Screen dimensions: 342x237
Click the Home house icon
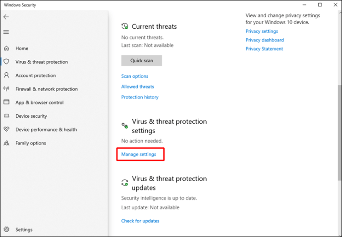coord(6,48)
